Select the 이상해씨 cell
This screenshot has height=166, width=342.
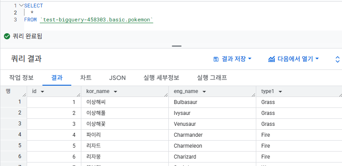tap(125, 102)
